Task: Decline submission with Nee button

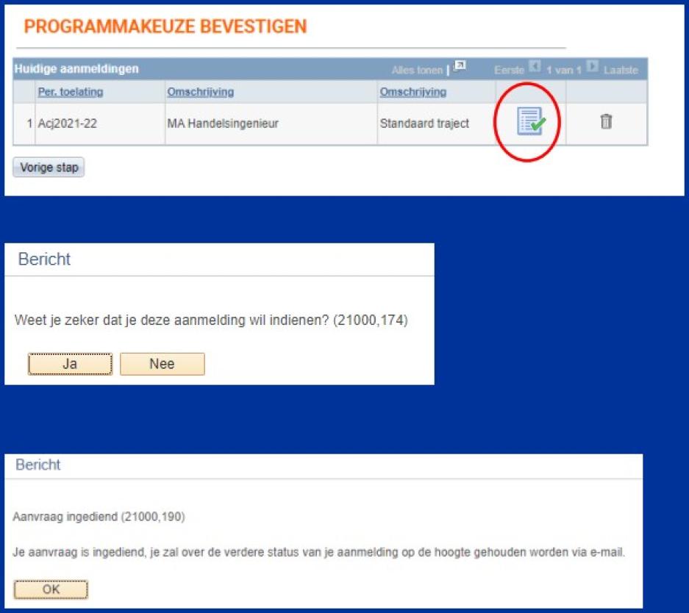Action: (x=163, y=364)
